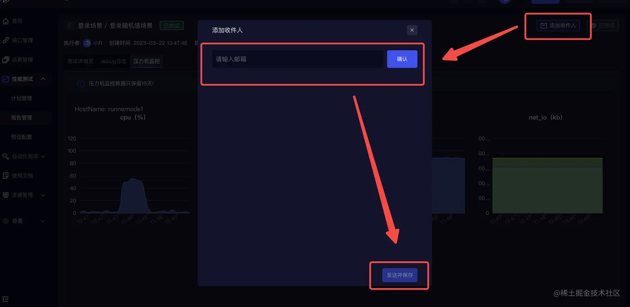Viewport: 630px width, 307px height.
Task: Click the 发送并保存 button
Action: [x=400, y=275]
